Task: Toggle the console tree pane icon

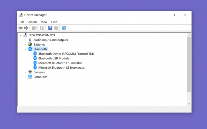Action: point(34,28)
